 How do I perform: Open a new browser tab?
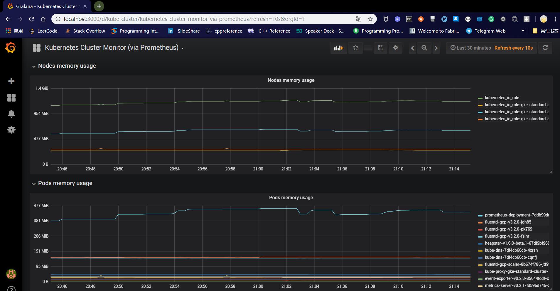[x=99, y=6]
